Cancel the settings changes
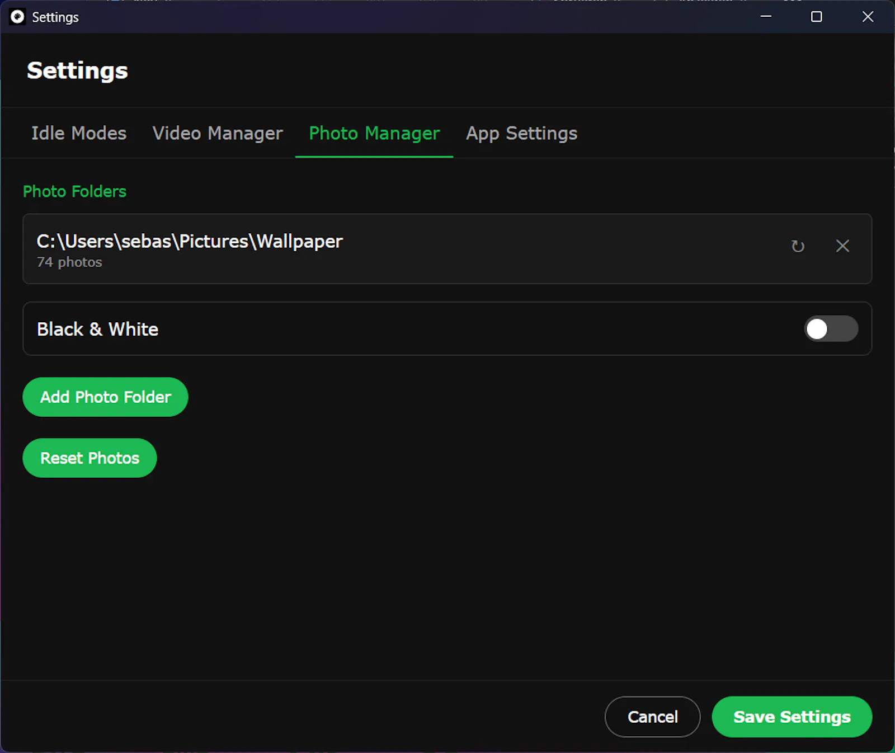Image resolution: width=895 pixels, height=753 pixels. point(652,717)
